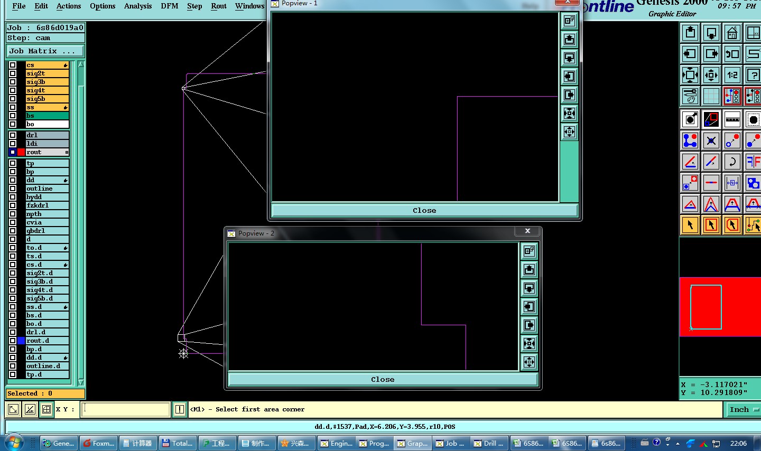Image resolution: width=761 pixels, height=451 pixels.
Task: Toggle the rout.d layer checkbox
Action: [x=13, y=341]
